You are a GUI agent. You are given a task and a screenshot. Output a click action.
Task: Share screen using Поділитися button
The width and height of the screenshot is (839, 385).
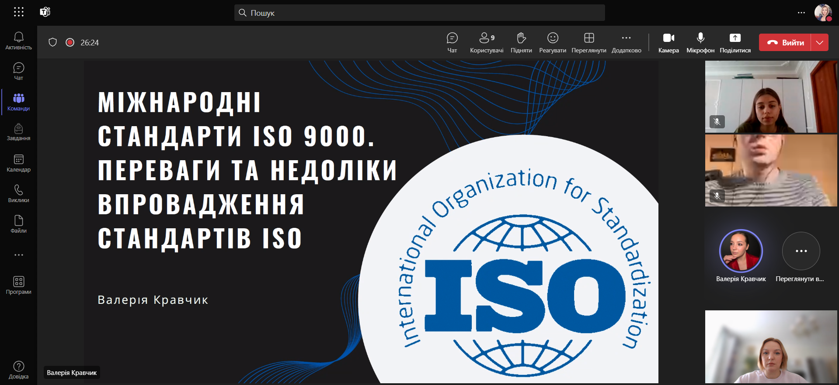click(735, 43)
